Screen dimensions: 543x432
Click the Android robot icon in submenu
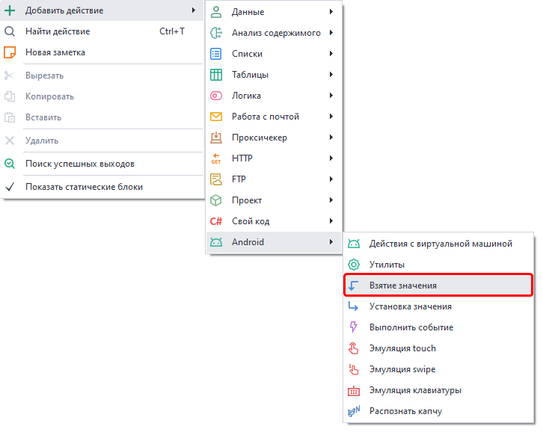tap(216, 242)
